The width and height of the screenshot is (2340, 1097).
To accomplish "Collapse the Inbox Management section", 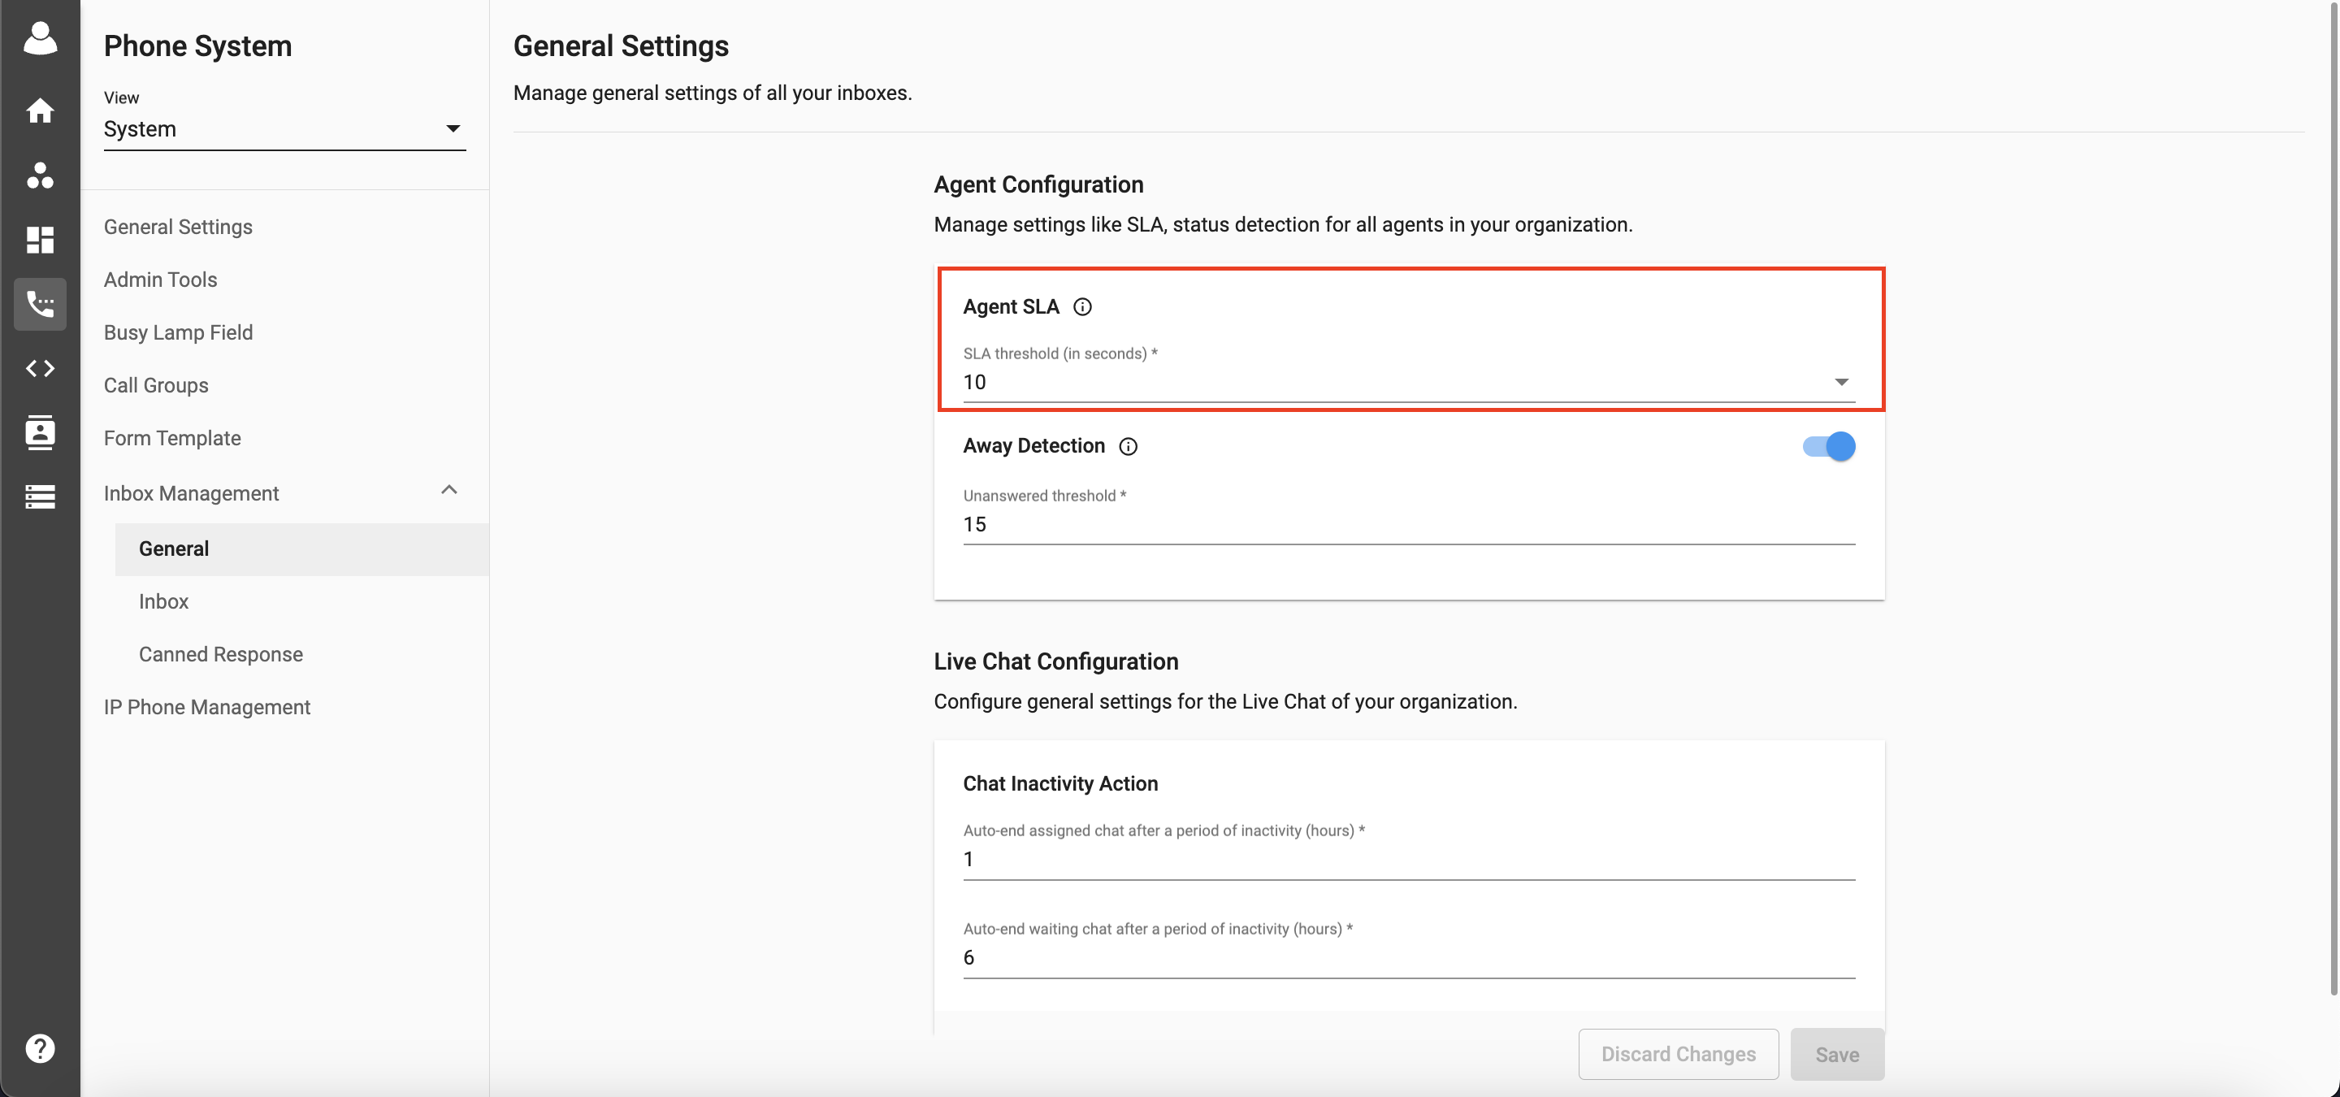I will pos(448,490).
